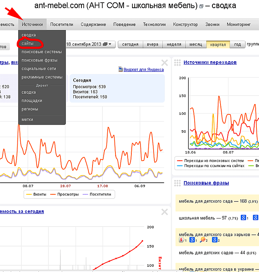This screenshot has height=272, width=259.
Task: Grab the drag handle of Источники переходов widget
Action: (177, 63)
